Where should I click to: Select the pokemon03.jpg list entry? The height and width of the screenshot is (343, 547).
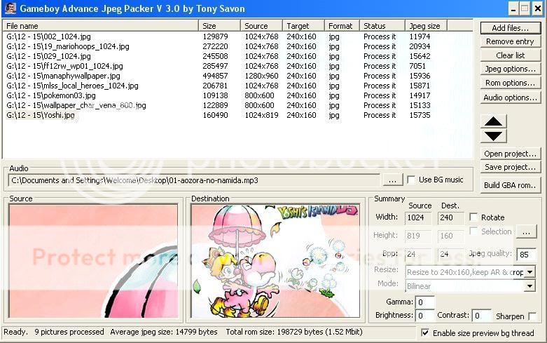point(49,95)
